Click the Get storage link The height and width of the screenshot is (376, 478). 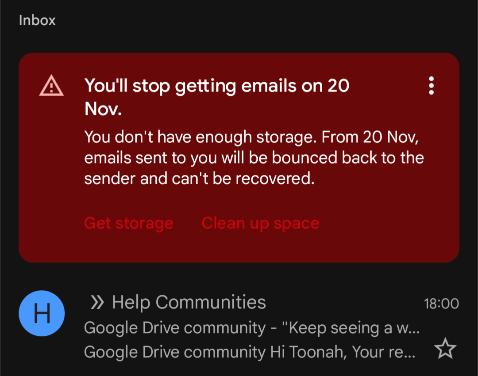tap(129, 223)
